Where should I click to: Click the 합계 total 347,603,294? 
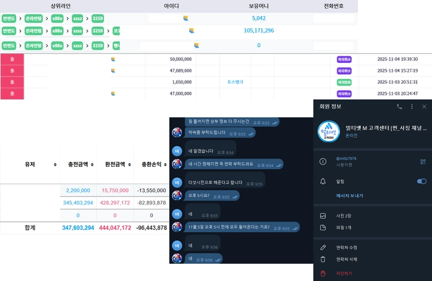(x=78, y=228)
